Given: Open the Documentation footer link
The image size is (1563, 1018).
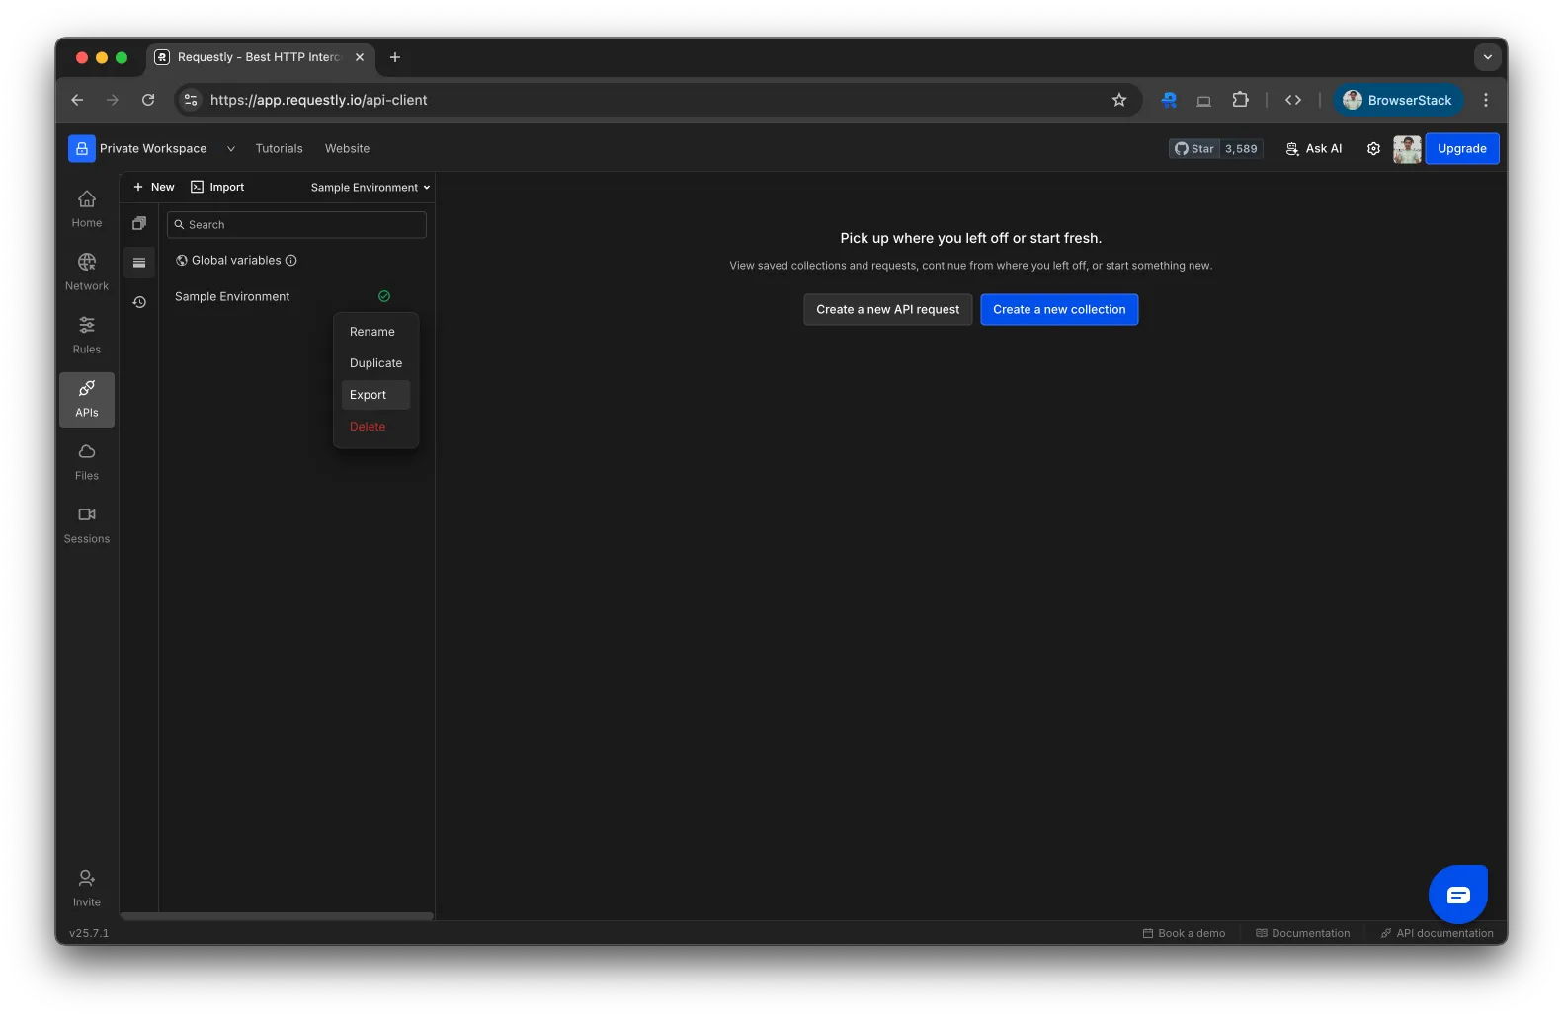Looking at the screenshot, I should (x=1302, y=933).
